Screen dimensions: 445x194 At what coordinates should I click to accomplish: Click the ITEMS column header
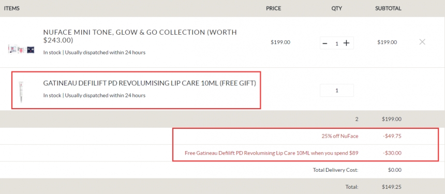click(x=11, y=8)
